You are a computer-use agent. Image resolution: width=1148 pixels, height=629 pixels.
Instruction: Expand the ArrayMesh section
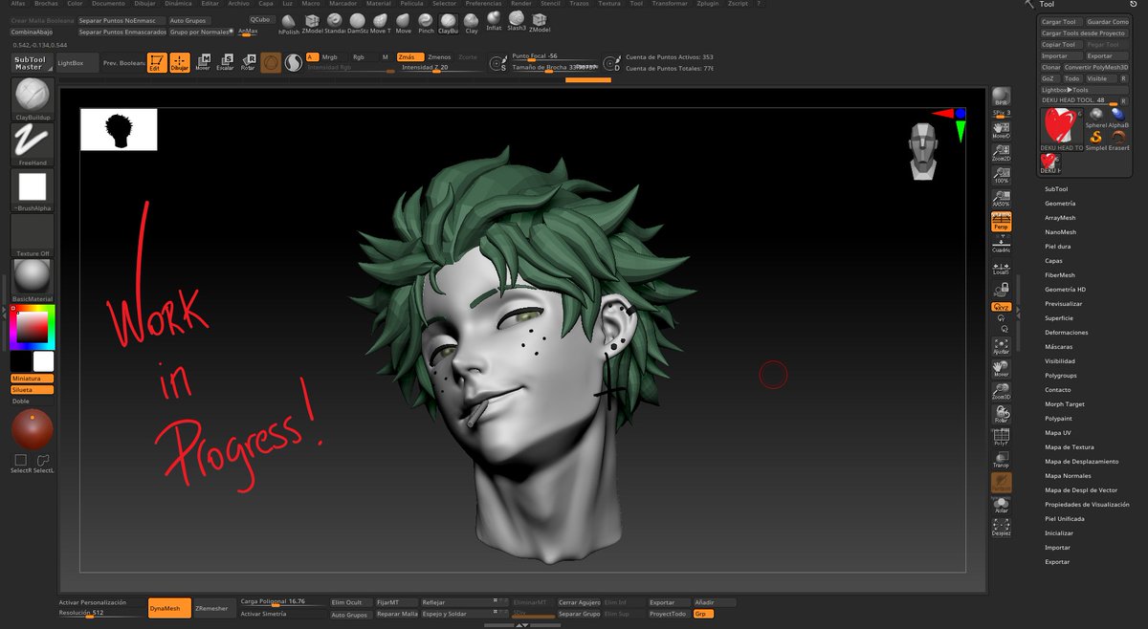click(x=1060, y=218)
